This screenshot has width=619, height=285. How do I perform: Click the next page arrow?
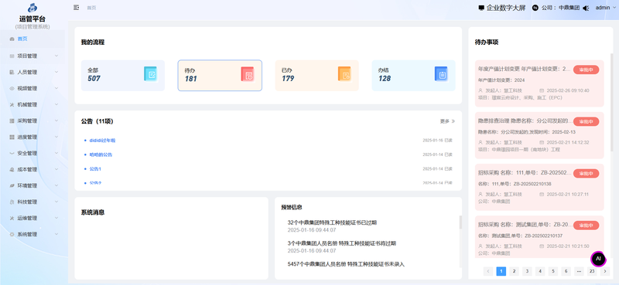tap(605, 271)
